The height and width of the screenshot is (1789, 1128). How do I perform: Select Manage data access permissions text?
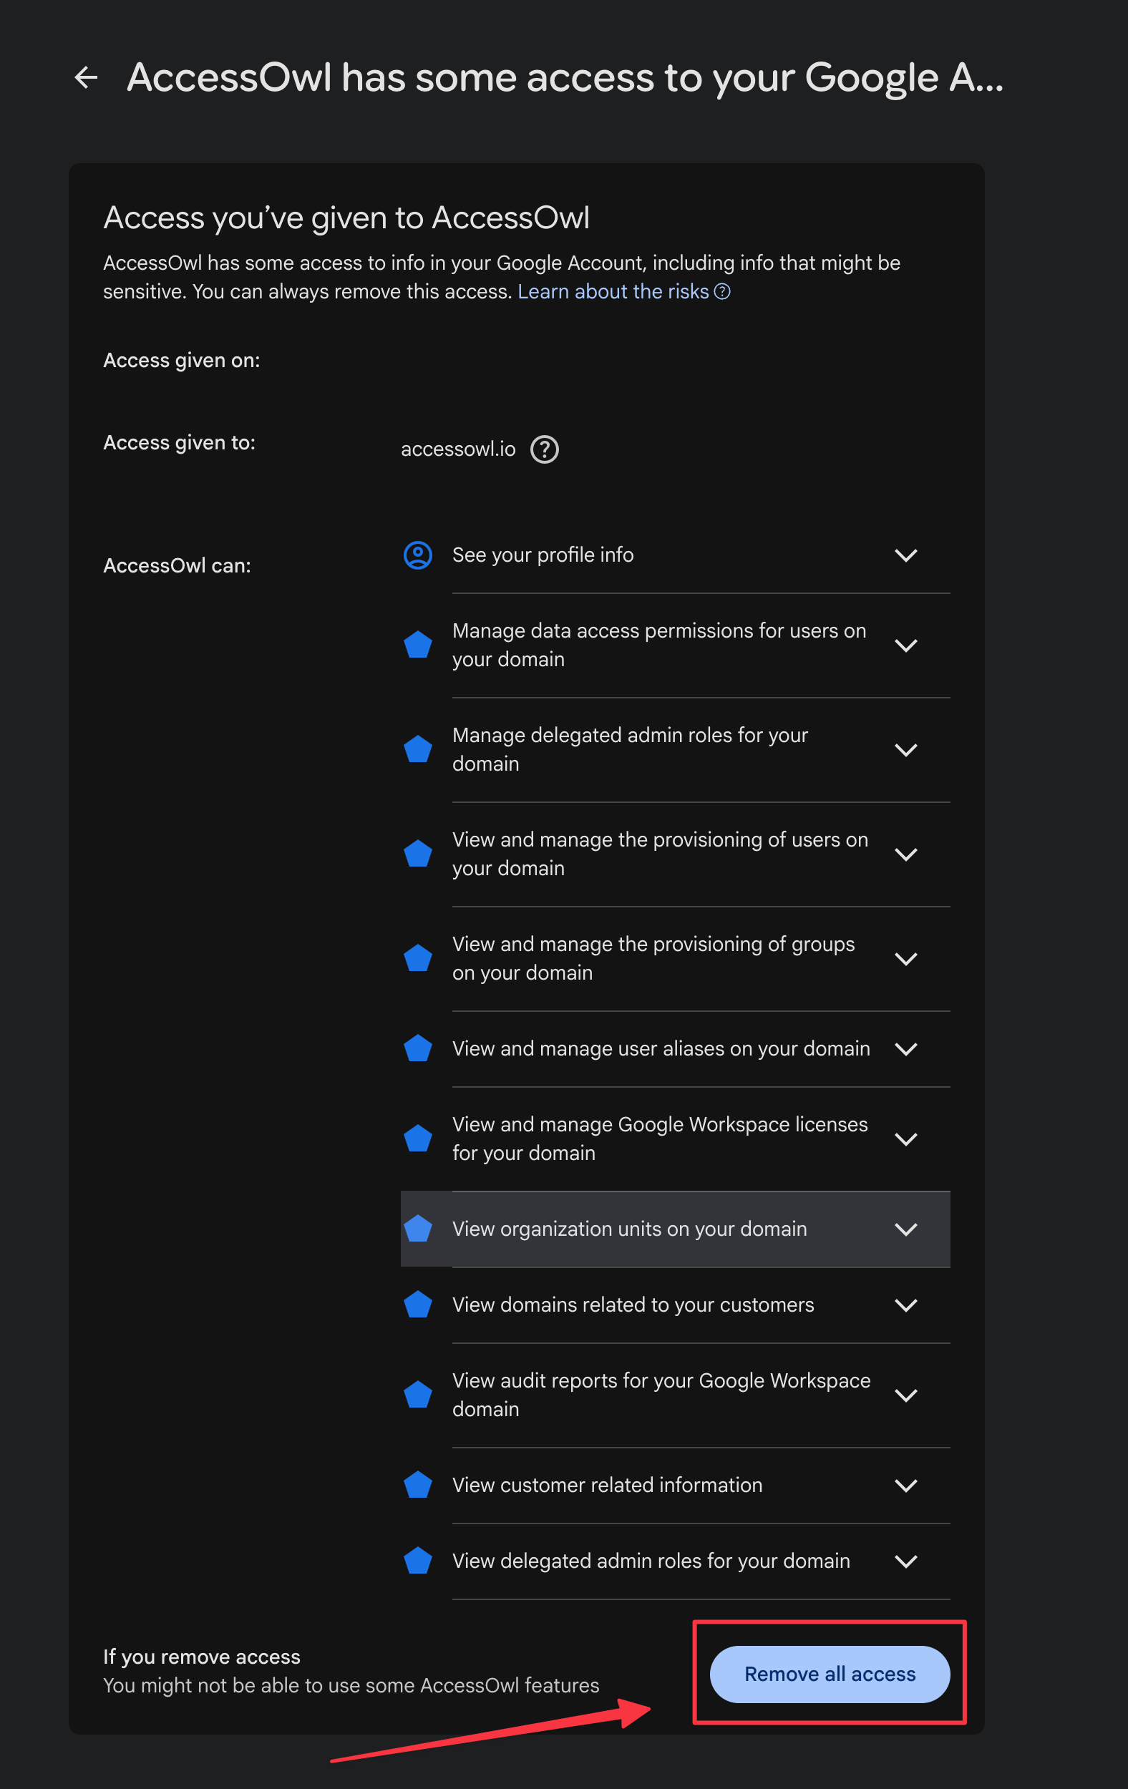coord(659,645)
